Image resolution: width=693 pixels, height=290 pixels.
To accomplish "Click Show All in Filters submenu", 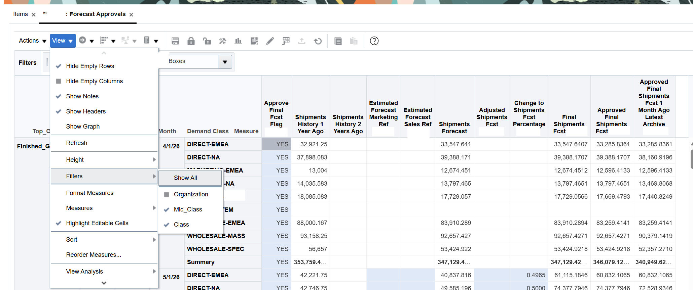I will point(185,178).
